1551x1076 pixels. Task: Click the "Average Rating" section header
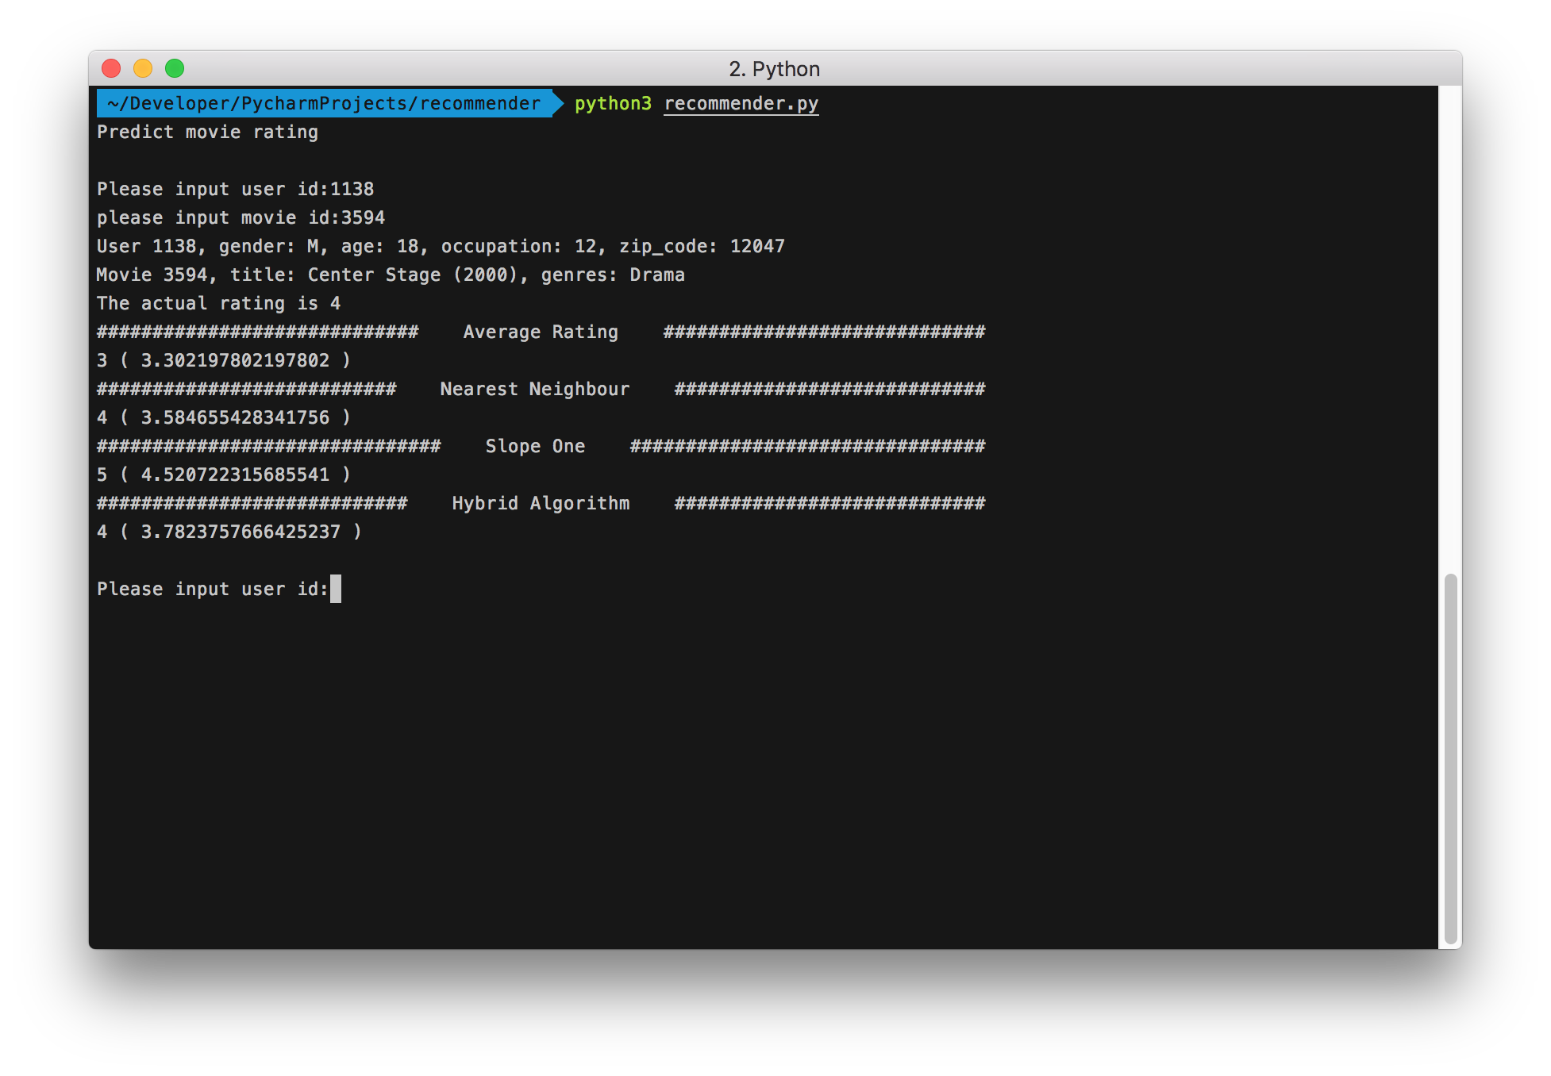pyautogui.click(x=541, y=332)
